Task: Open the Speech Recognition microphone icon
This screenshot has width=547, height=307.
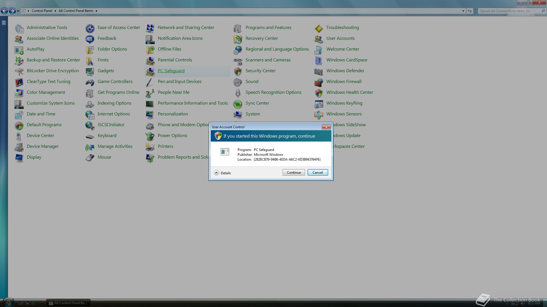Action: [238, 93]
